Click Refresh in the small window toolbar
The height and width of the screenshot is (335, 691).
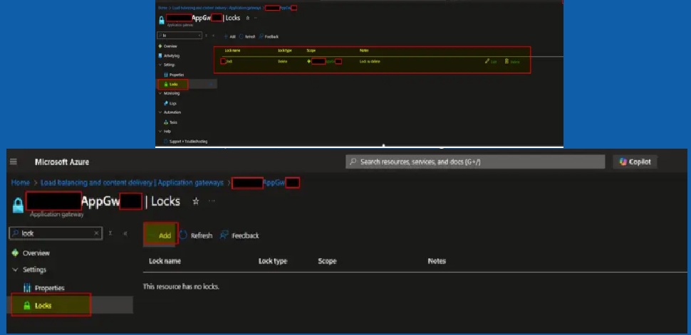248,36
